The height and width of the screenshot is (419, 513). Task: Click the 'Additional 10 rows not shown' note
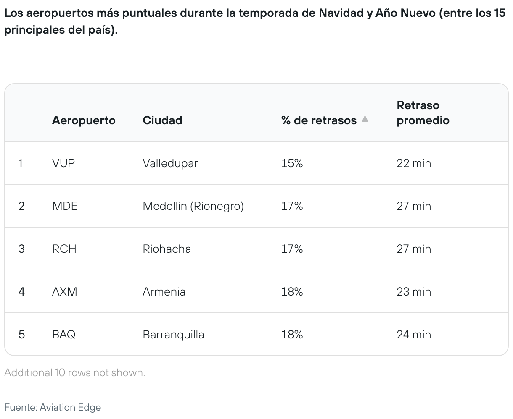coord(75,372)
